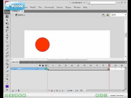Expand the stage zoom percentage dropdown
Image resolution: width=131 pixels, height=98 pixels.
[x=126, y=15]
